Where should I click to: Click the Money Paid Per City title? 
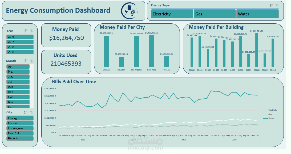click(122, 27)
